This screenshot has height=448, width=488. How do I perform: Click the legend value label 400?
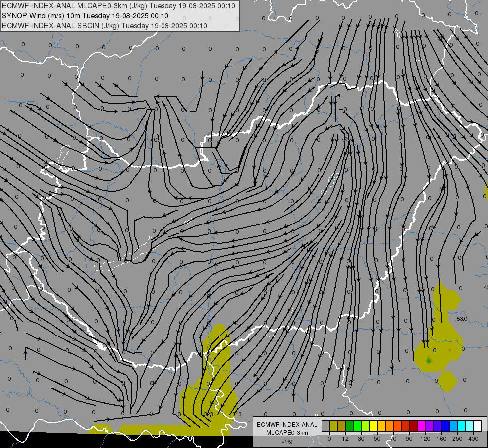(473, 439)
